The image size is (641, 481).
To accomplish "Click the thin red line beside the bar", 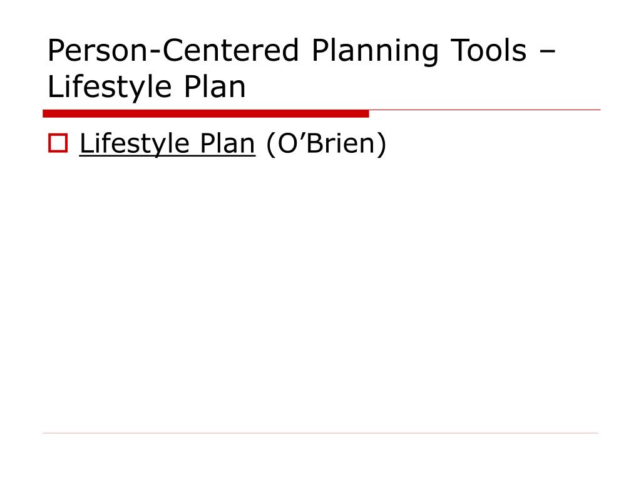I will point(485,110).
